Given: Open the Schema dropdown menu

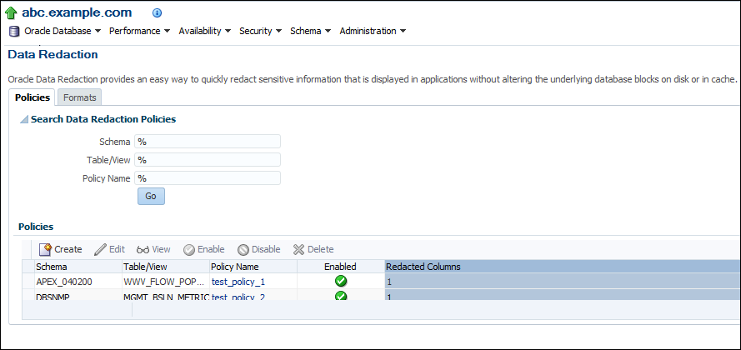Looking at the screenshot, I should tap(310, 31).
